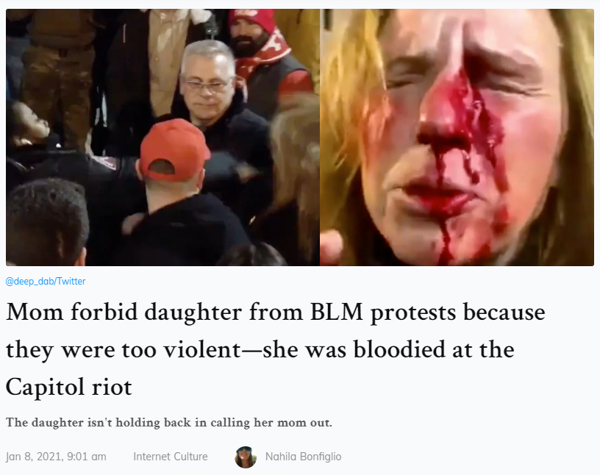Click the 'they were too violent' headline line
The image size is (600, 475).
click(123, 349)
